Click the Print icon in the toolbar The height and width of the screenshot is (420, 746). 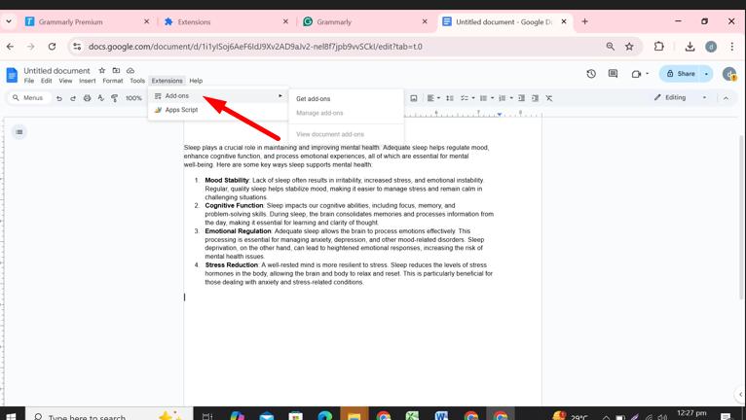[x=87, y=98]
